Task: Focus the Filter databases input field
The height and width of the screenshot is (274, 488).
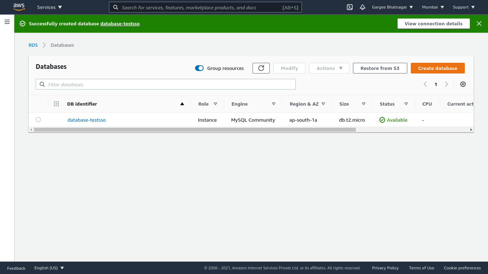Action: [x=166, y=84]
